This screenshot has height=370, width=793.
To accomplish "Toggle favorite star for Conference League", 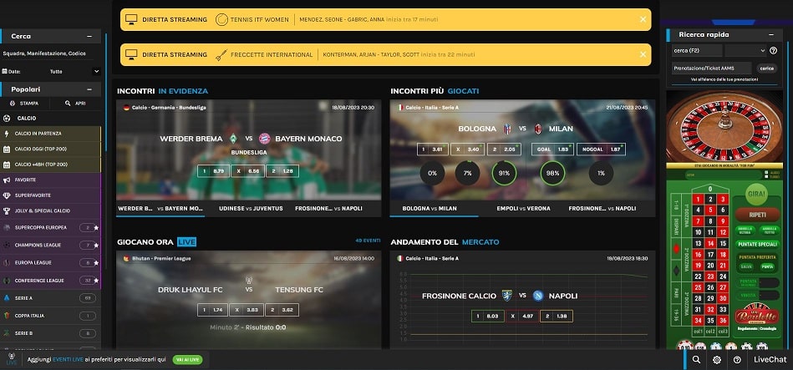I will point(96,281).
